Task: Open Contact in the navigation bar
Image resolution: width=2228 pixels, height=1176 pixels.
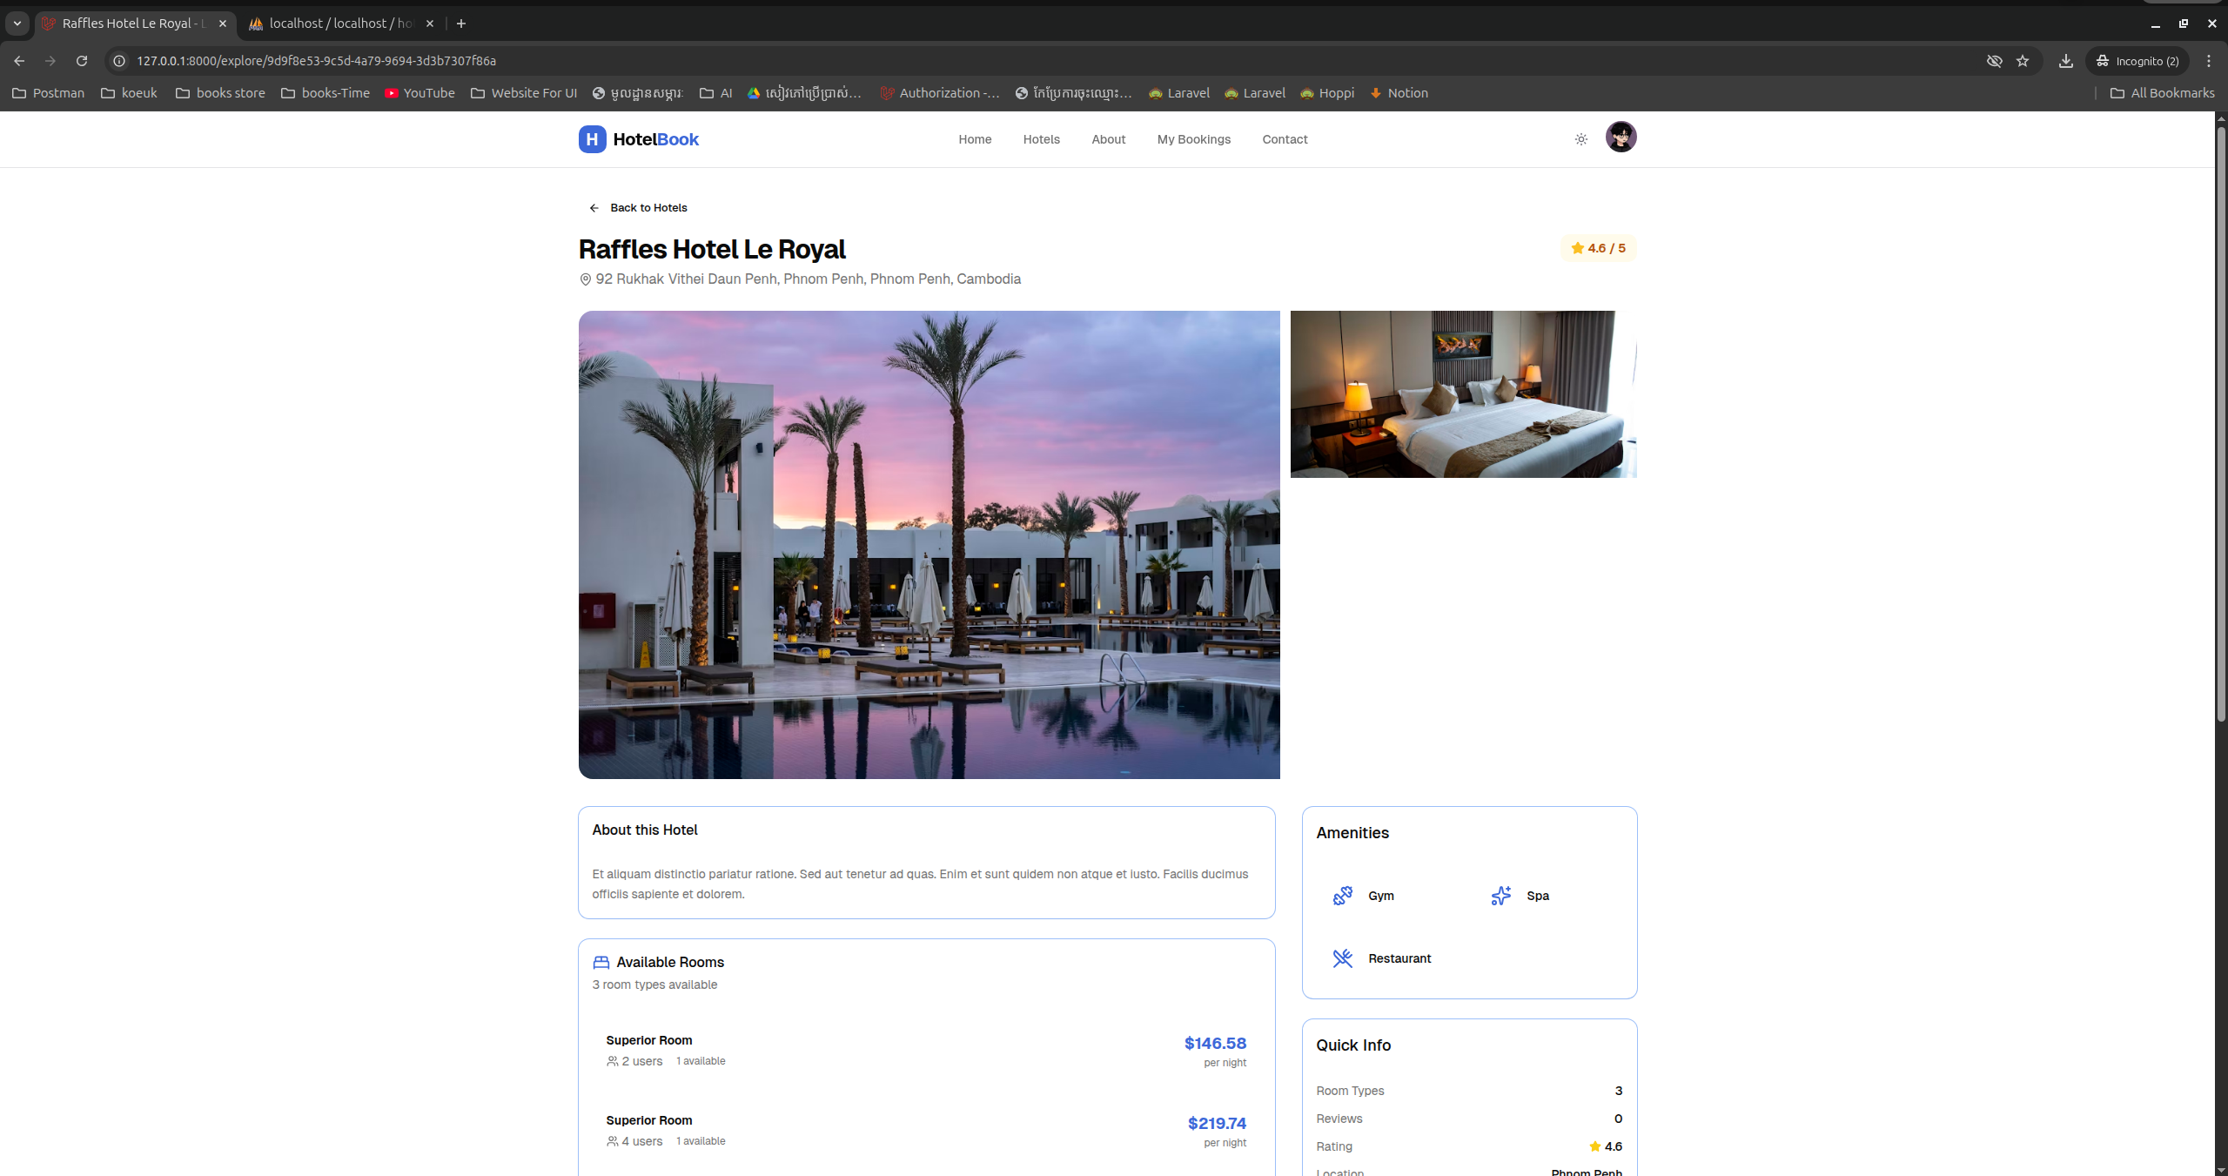Action: tap(1285, 139)
